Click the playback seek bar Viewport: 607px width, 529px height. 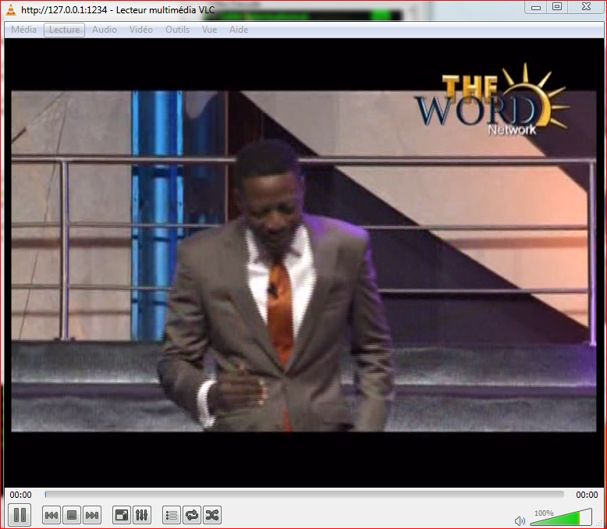click(304, 495)
